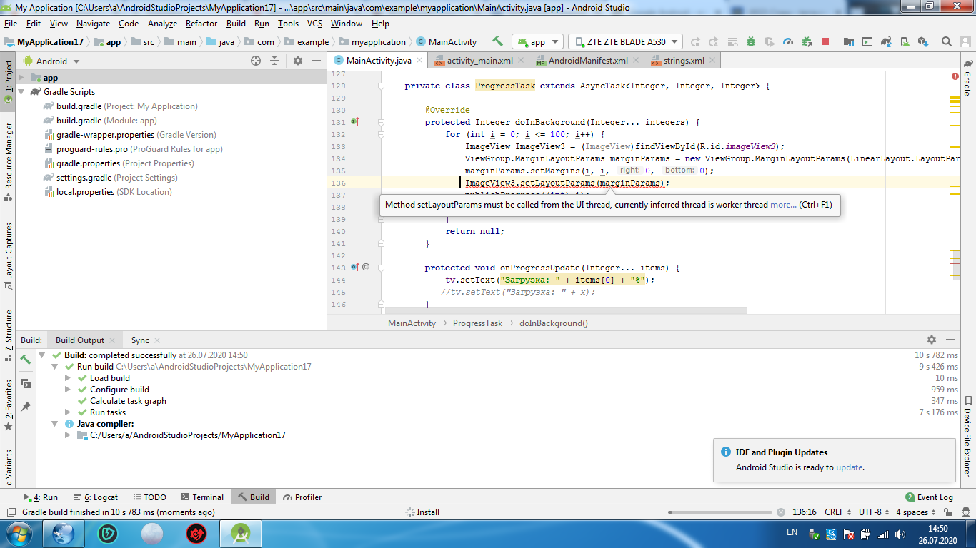Viewport: 976px width, 548px height.
Task: Click the Debug app bug icon
Action: [751, 41]
